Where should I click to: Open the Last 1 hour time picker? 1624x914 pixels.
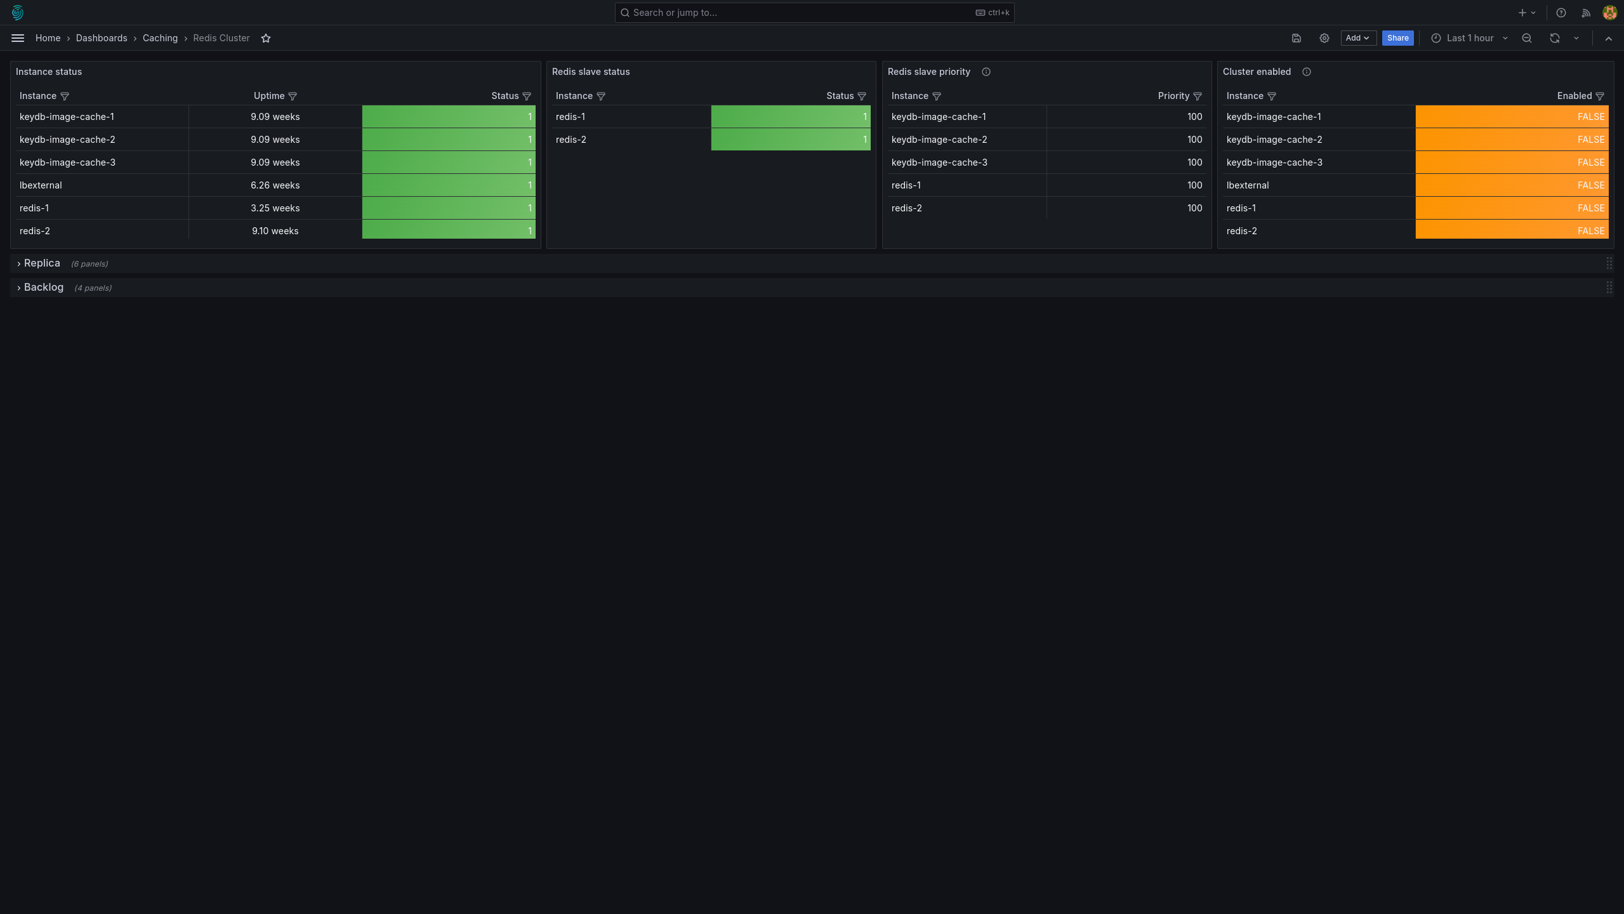(1469, 38)
